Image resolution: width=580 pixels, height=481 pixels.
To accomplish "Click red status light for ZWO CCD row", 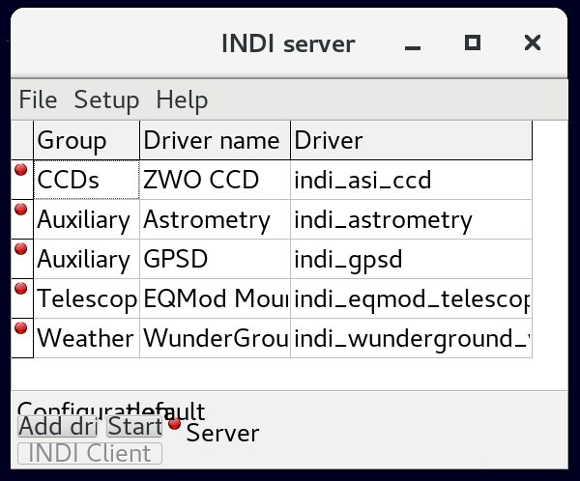I will coord(21,170).
